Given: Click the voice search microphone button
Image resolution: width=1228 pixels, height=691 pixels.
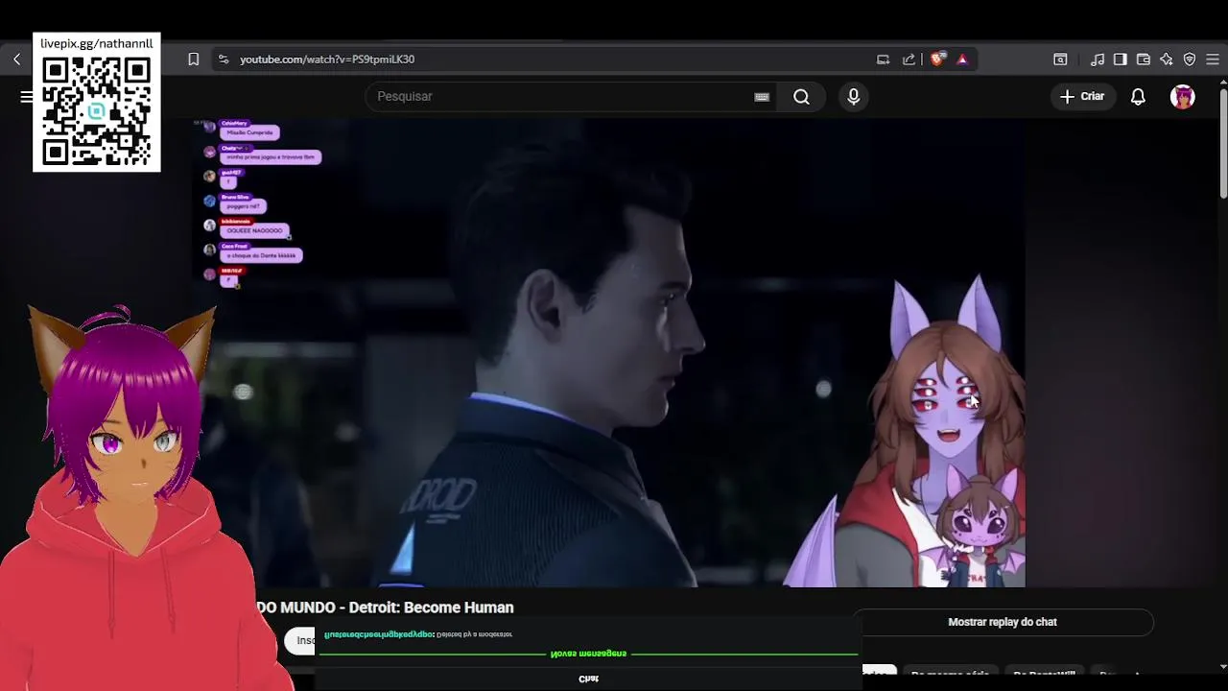Looking at the screenshot, I should 853,96.
